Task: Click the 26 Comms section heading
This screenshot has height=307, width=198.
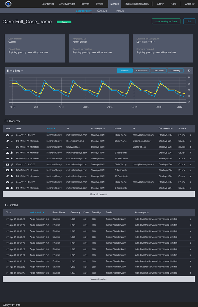Action: coord(12,121)
